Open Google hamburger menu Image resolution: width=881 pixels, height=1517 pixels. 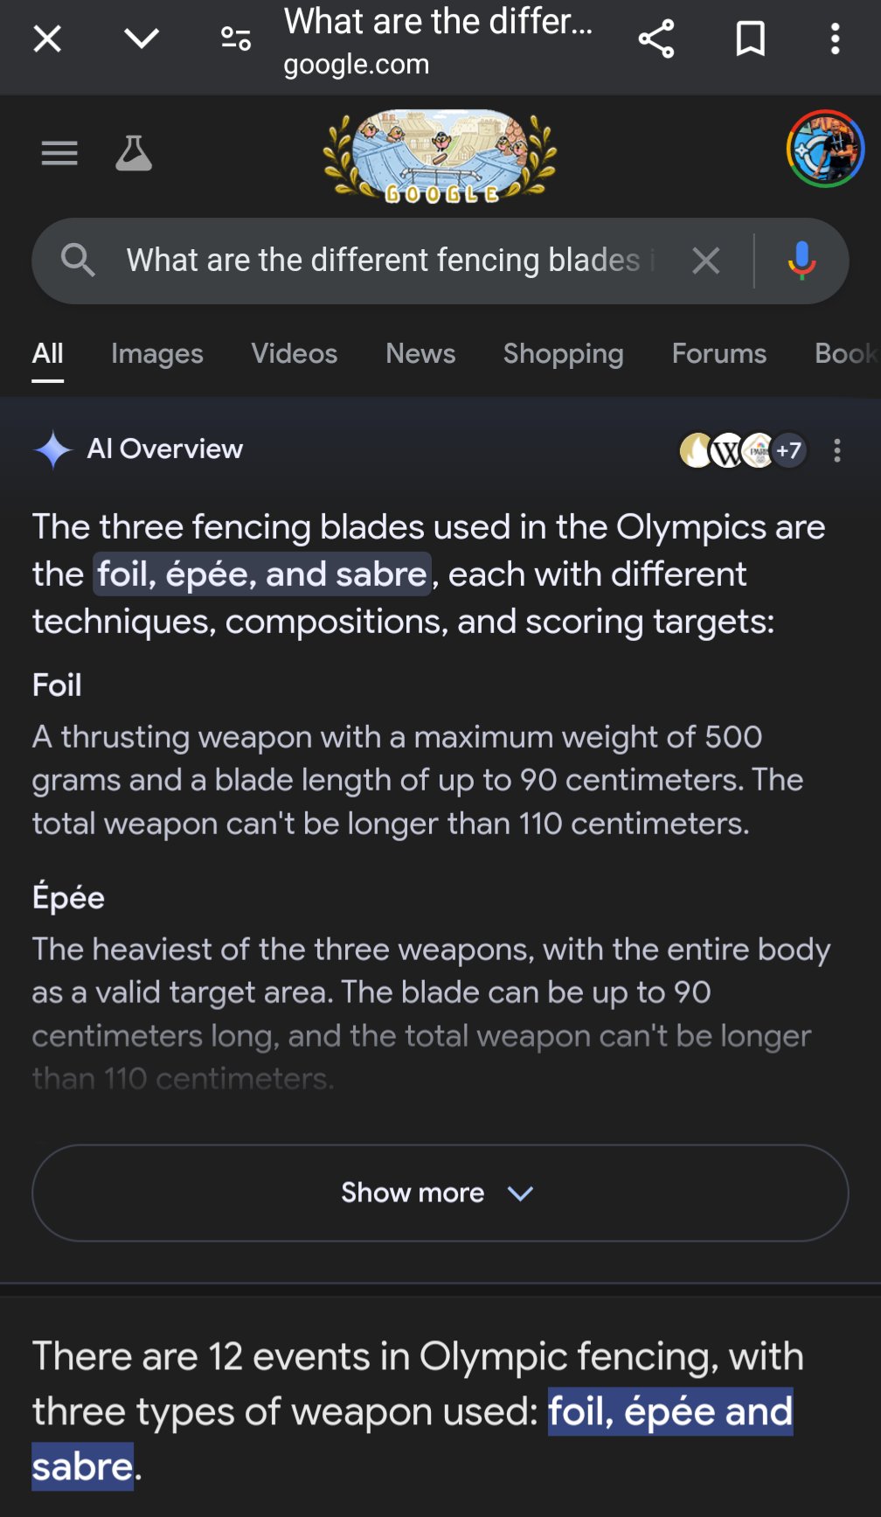59,154
